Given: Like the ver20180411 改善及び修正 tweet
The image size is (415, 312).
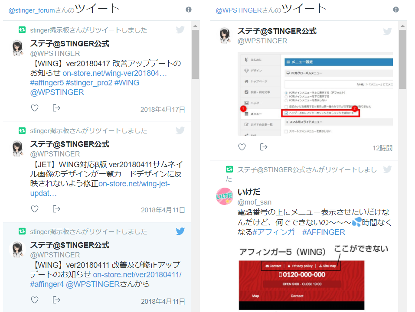Looking at the screenshot, I should click(x=34, y=299).
